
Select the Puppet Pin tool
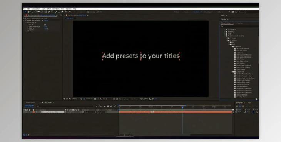tap(70, 12)
